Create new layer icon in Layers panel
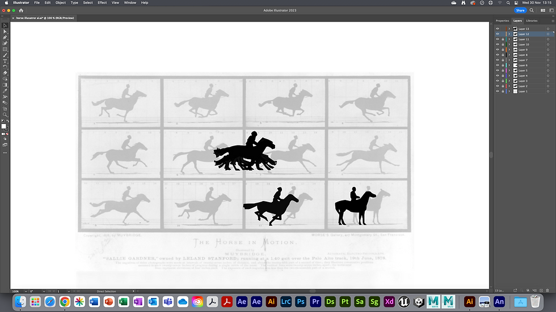This screenshot has width=556, height=312. pyautogui.click(x=541, y=290)
